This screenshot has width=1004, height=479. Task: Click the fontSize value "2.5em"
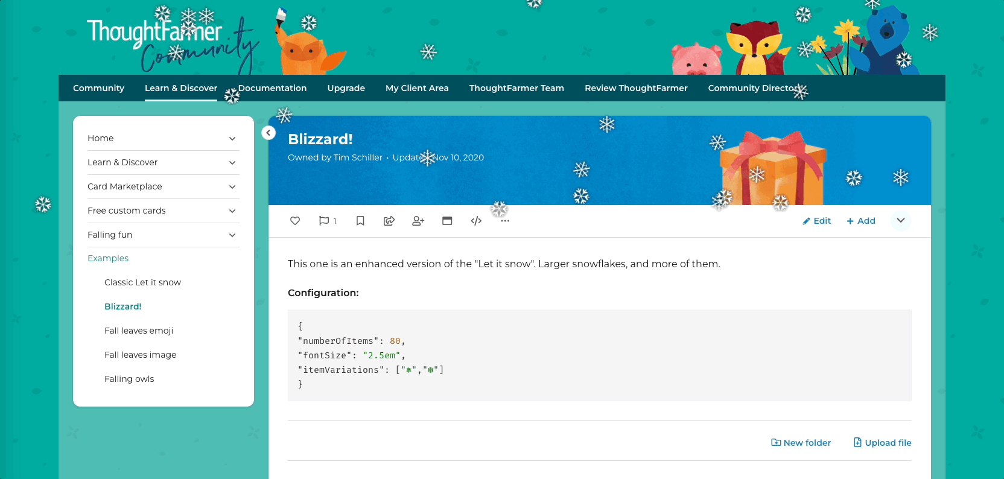pyautogui.click(x=382, y=355)
